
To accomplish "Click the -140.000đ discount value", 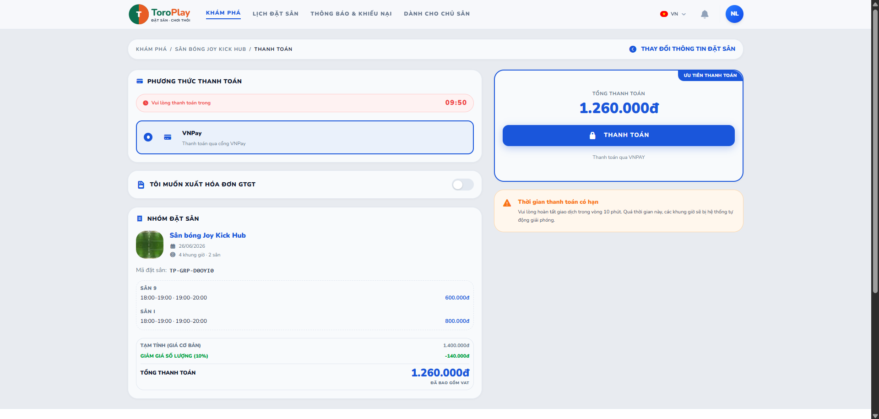I will (x=457, y=356).
